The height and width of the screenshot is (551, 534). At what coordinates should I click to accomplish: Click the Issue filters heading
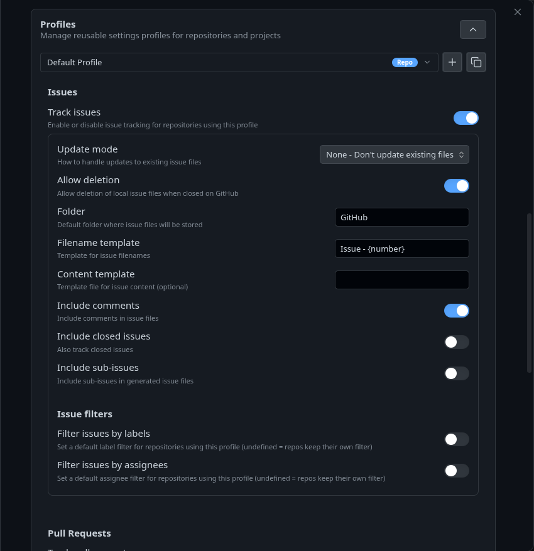pos(85,414)
